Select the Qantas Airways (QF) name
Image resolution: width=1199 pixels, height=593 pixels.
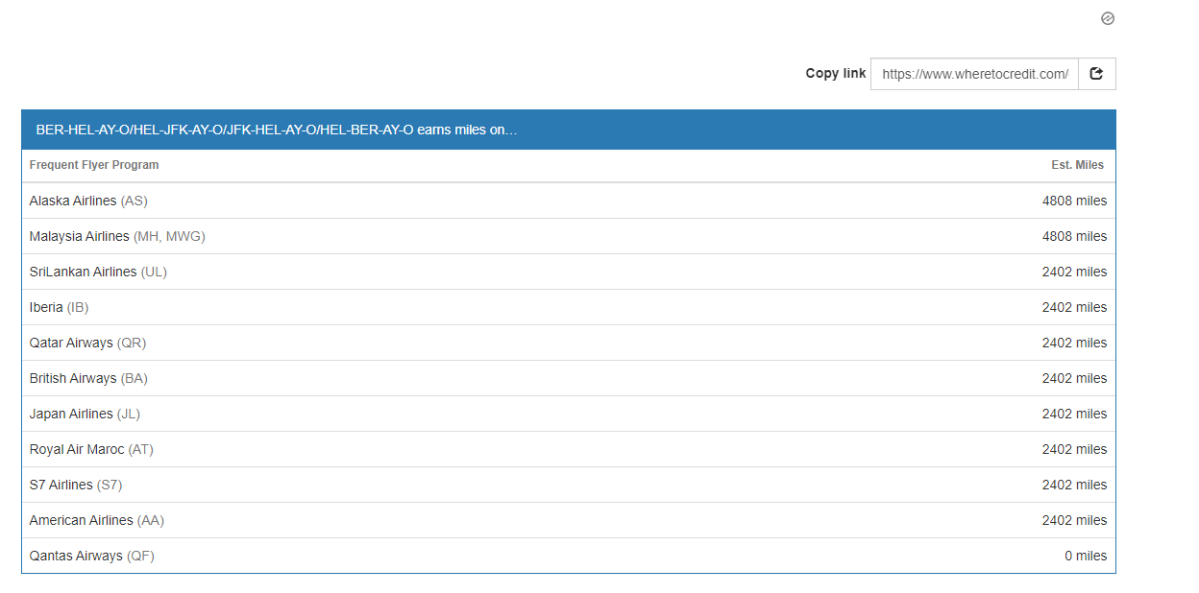91,556
